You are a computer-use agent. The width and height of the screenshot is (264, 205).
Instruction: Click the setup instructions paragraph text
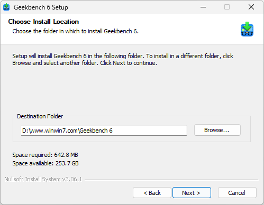tap(123, 59)
